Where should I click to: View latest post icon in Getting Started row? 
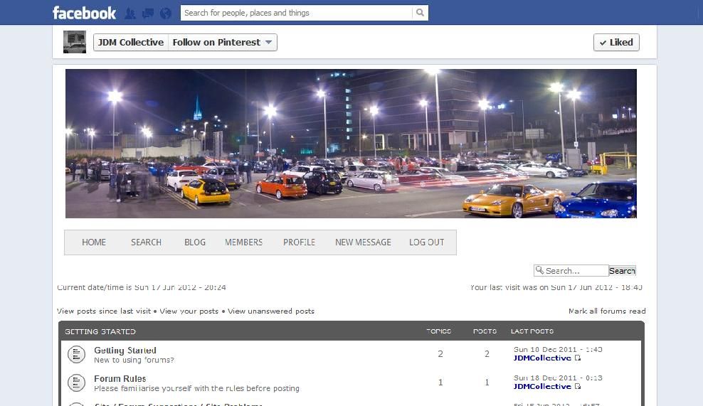(578, 358)
